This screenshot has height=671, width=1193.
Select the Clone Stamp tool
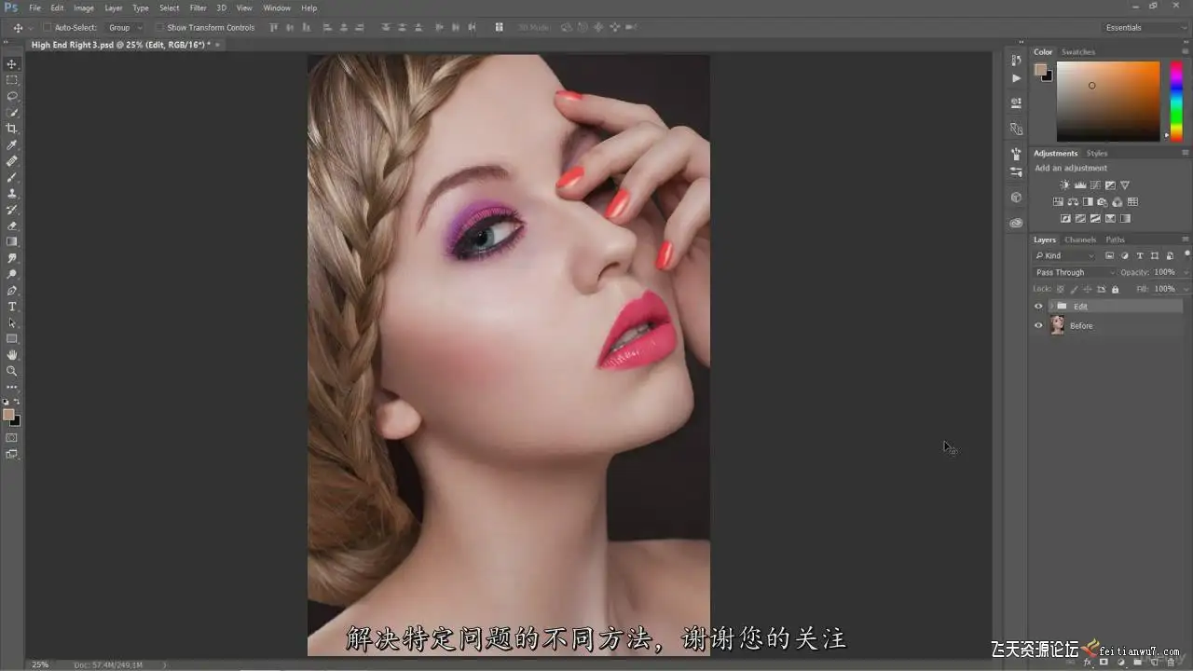pos(12,193)
